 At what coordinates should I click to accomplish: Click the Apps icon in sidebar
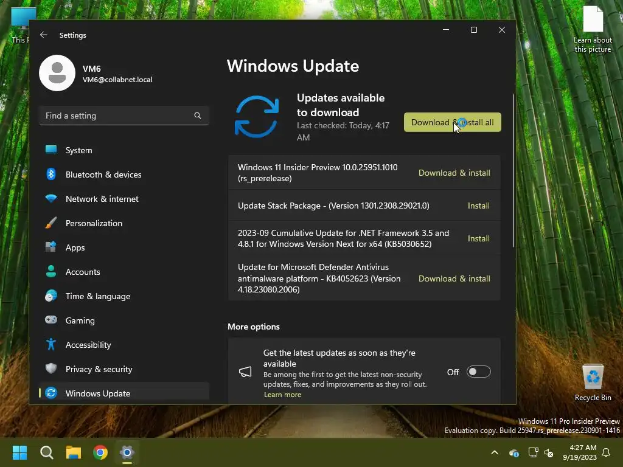(x=51, y=247)
